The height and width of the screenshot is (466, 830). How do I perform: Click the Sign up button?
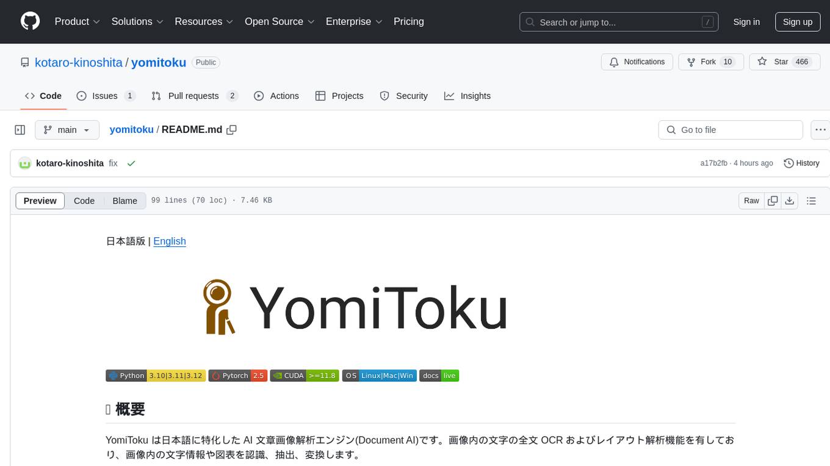[x=798, y=22]
